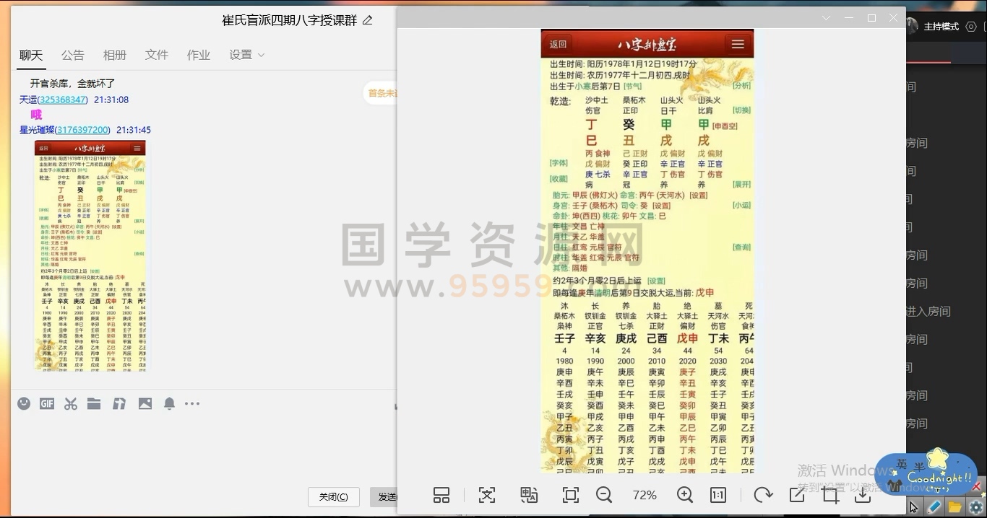Translate the image text in viewer toolbar
This screenshot has width=987, height=518.
pos(529,495)
